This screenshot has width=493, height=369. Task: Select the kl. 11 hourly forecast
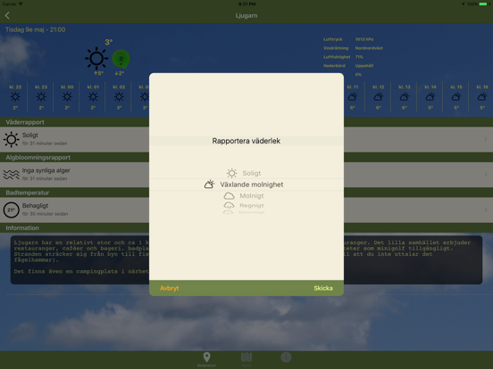(x=353, y=97)
